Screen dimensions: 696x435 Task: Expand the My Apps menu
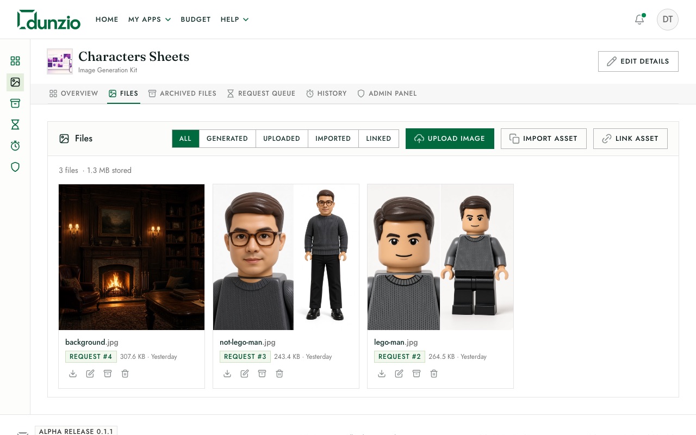coord(150,20)
